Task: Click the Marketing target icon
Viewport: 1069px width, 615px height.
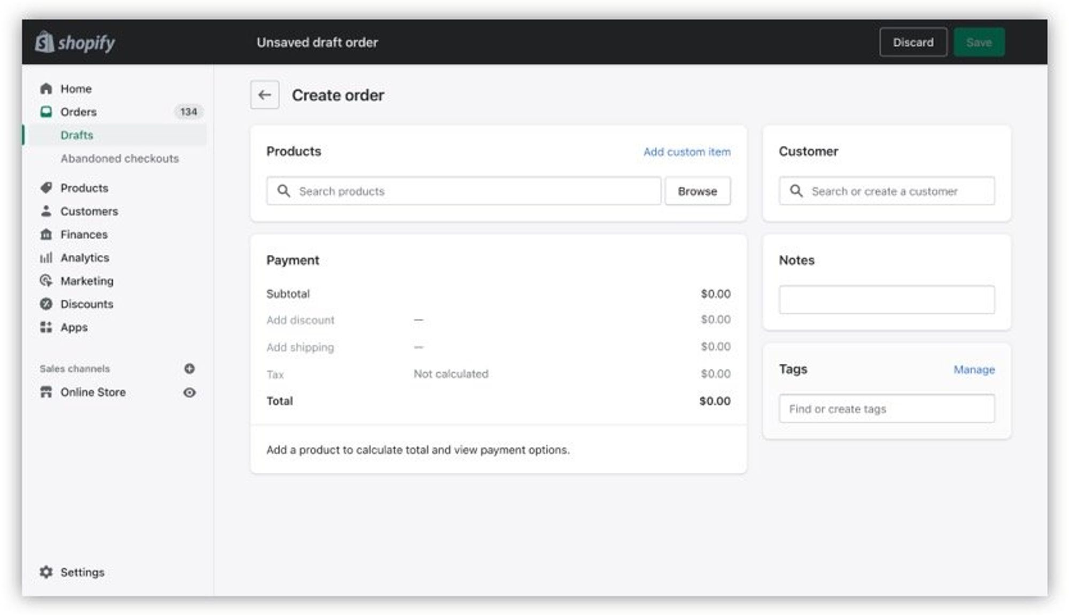Action: click(x=47, y=281)
